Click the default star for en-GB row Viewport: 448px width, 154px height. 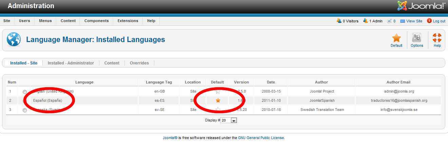[218, 92]
